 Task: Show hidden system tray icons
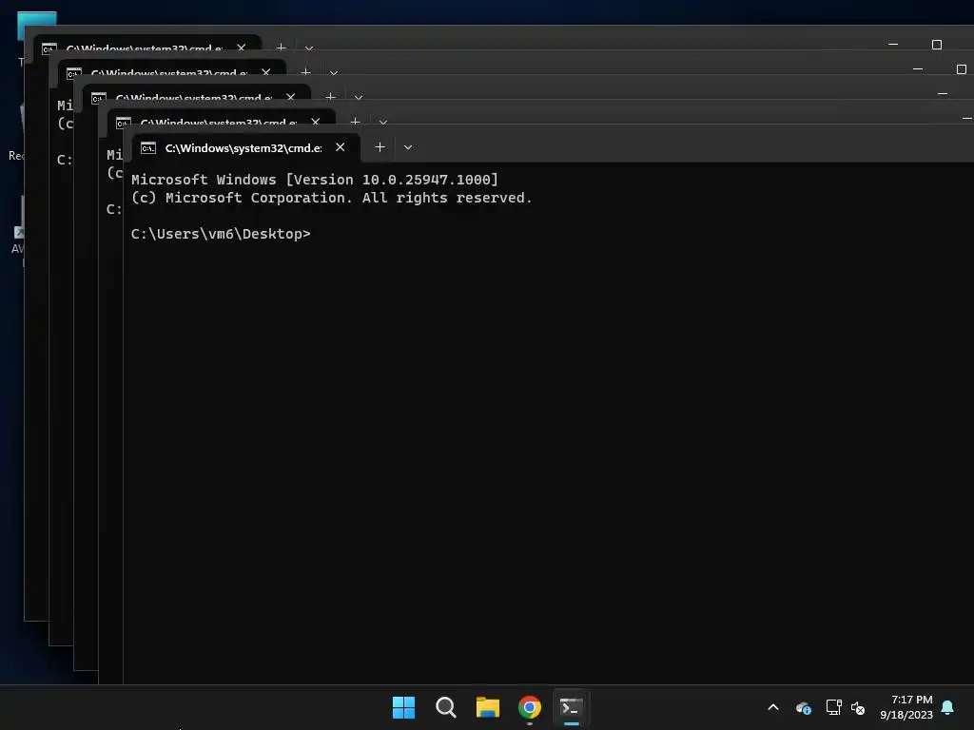click(773, 707)
